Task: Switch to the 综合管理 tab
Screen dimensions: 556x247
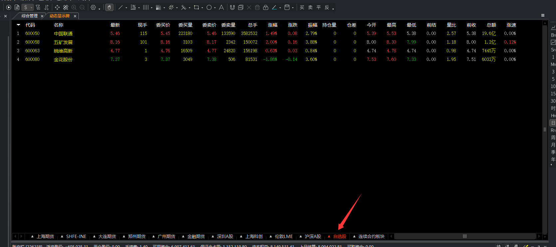Action: [x=30, y=16]
